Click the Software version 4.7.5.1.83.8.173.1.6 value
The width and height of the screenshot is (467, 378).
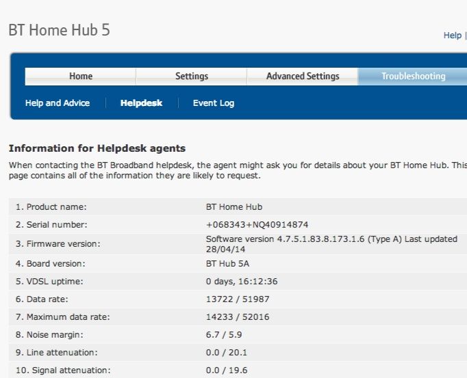tap(331, 244)
